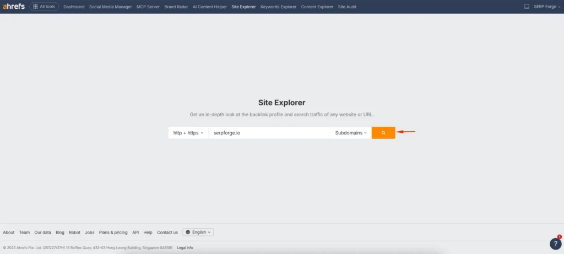Open the All tools menu

(x=44, y=7)
